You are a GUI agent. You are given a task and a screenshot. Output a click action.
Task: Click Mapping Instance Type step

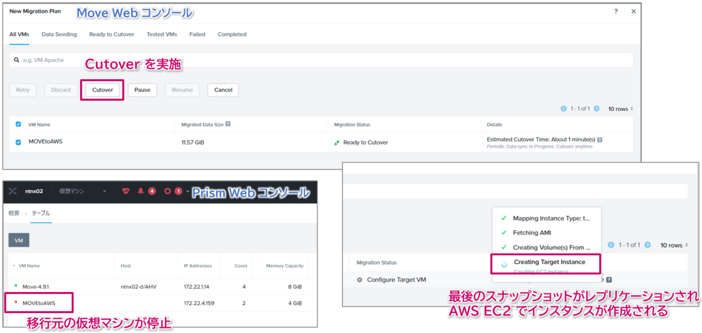click(552, 218)
